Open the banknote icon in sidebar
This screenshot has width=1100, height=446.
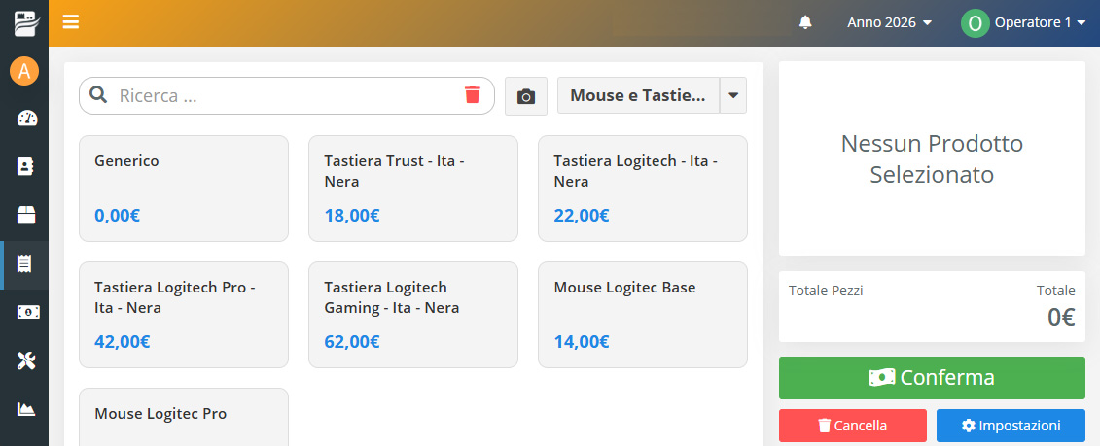coord(26,313)
